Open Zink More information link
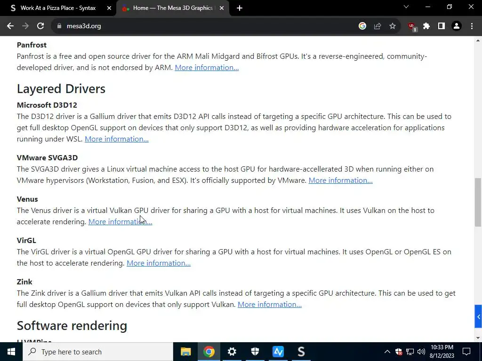 click(270, 305)
